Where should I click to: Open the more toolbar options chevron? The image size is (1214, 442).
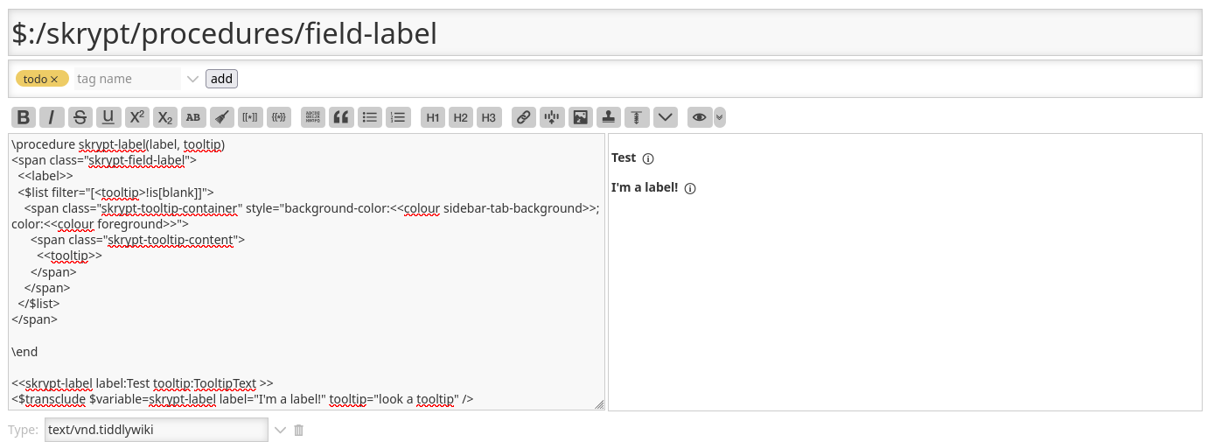tap(665, 117)
